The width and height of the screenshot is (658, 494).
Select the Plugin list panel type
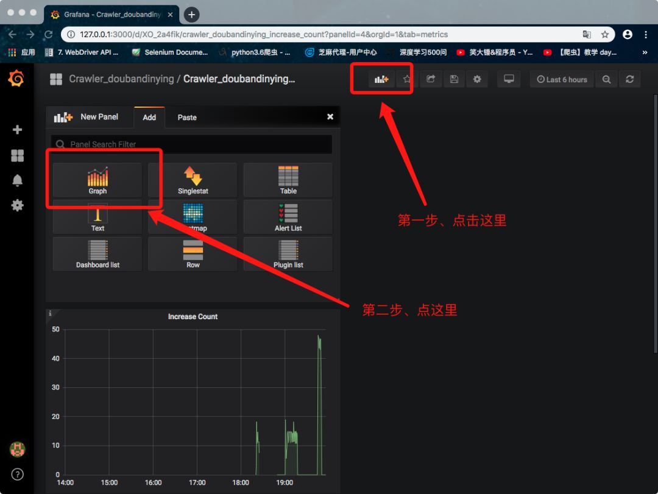[288, 254]
